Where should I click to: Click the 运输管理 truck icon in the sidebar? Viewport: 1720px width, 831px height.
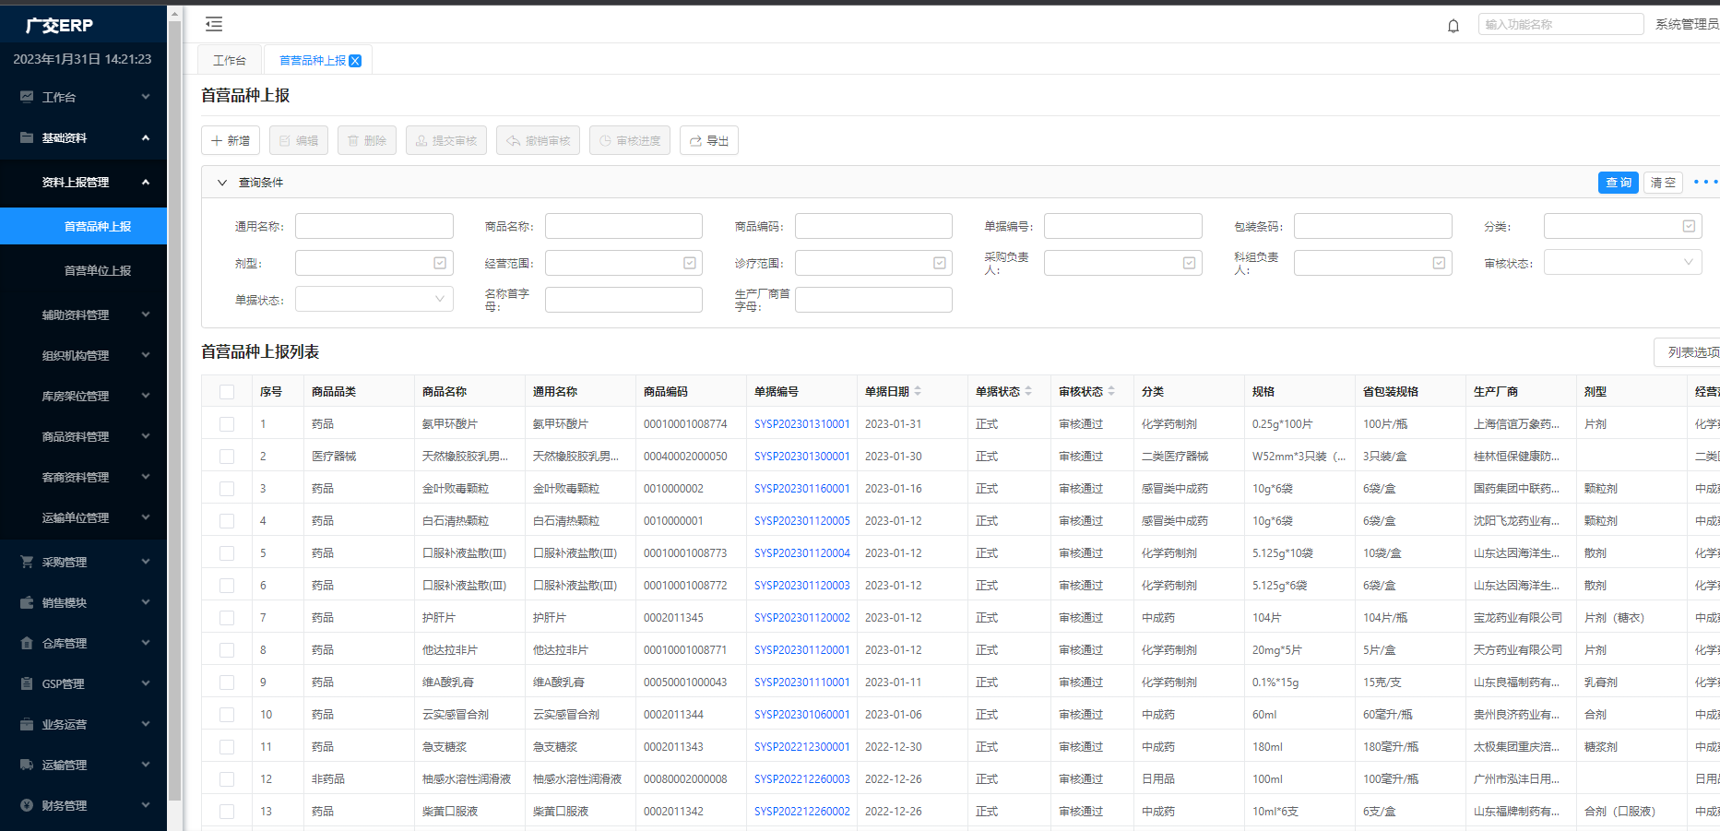tap(27, 765)
